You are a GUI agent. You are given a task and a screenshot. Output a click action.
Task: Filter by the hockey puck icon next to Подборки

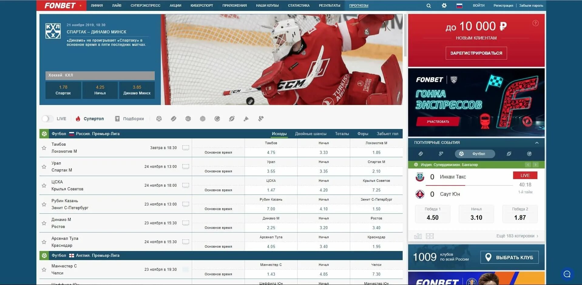coord(174,119)
